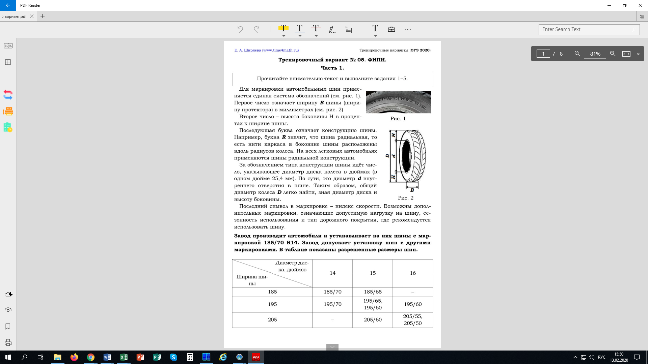Open the cloud upload sidebar icon
Screen dimensions: 648x364
pos(8,294)
